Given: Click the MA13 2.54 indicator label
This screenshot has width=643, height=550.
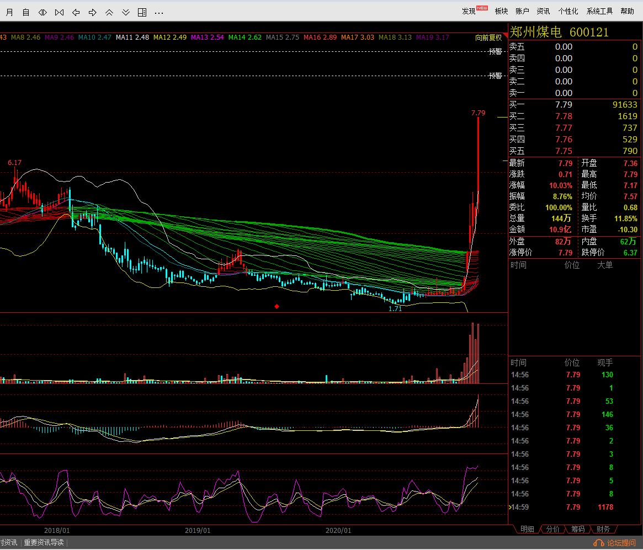Looking at the screenshot, I should click(207, 38).
